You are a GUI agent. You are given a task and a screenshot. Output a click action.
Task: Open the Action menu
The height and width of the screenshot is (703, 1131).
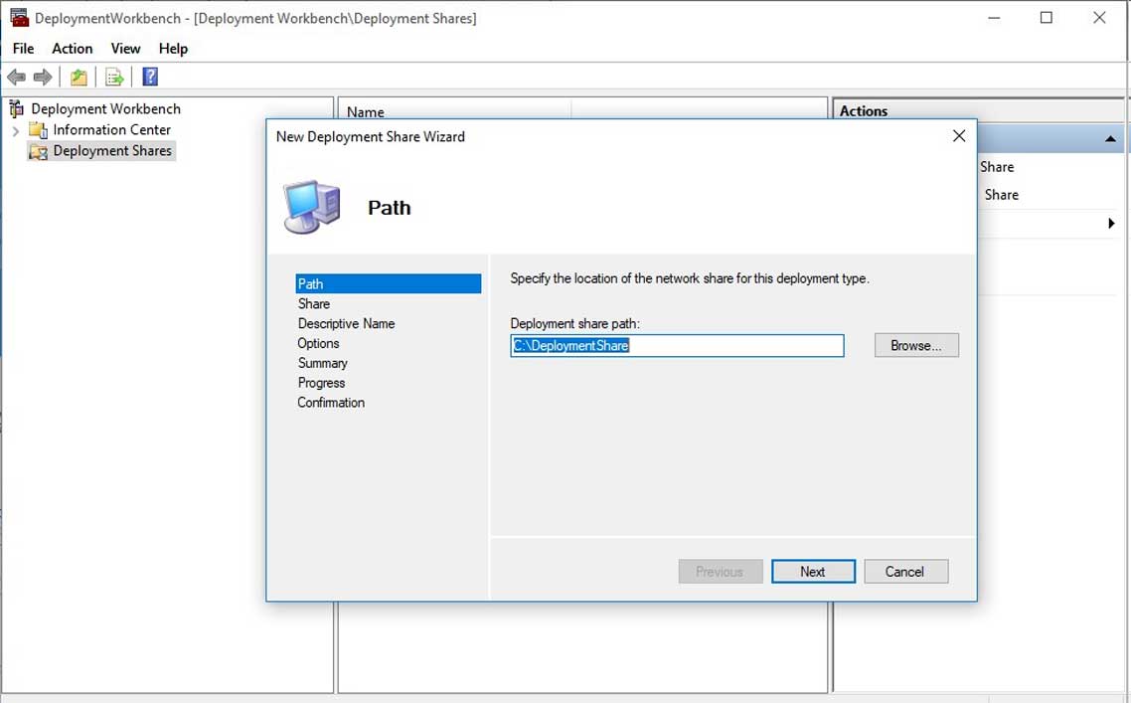tap(73, 49)
